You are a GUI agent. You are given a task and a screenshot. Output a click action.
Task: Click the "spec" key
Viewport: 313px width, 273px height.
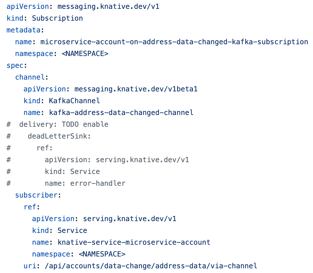[x=15, y=65]
